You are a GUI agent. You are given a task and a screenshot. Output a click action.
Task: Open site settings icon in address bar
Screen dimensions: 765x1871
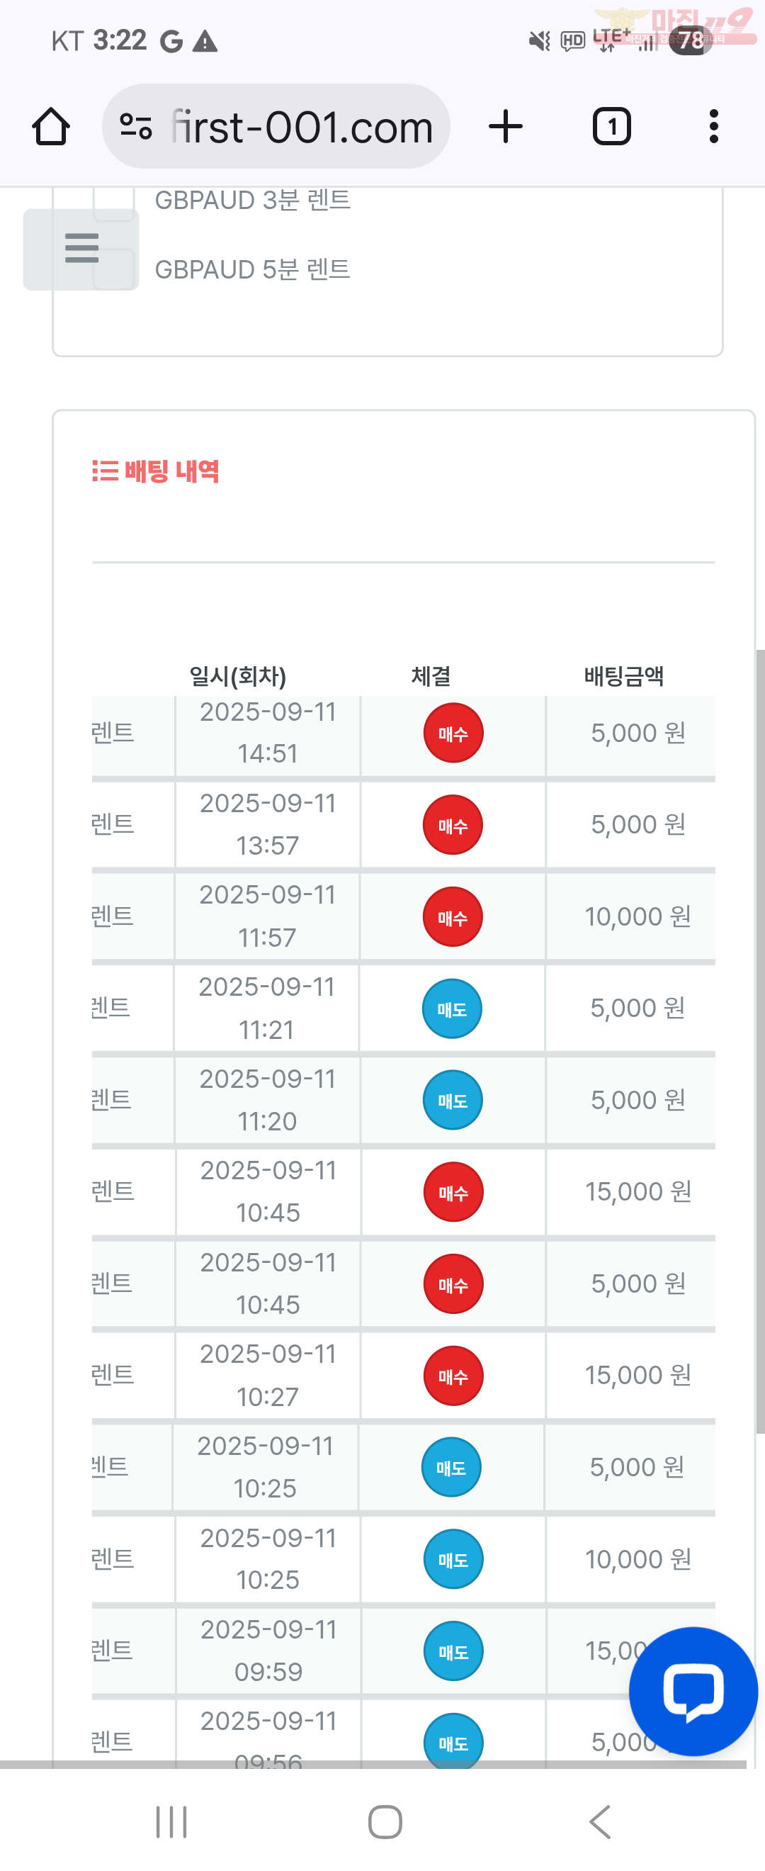pos(136,127)
